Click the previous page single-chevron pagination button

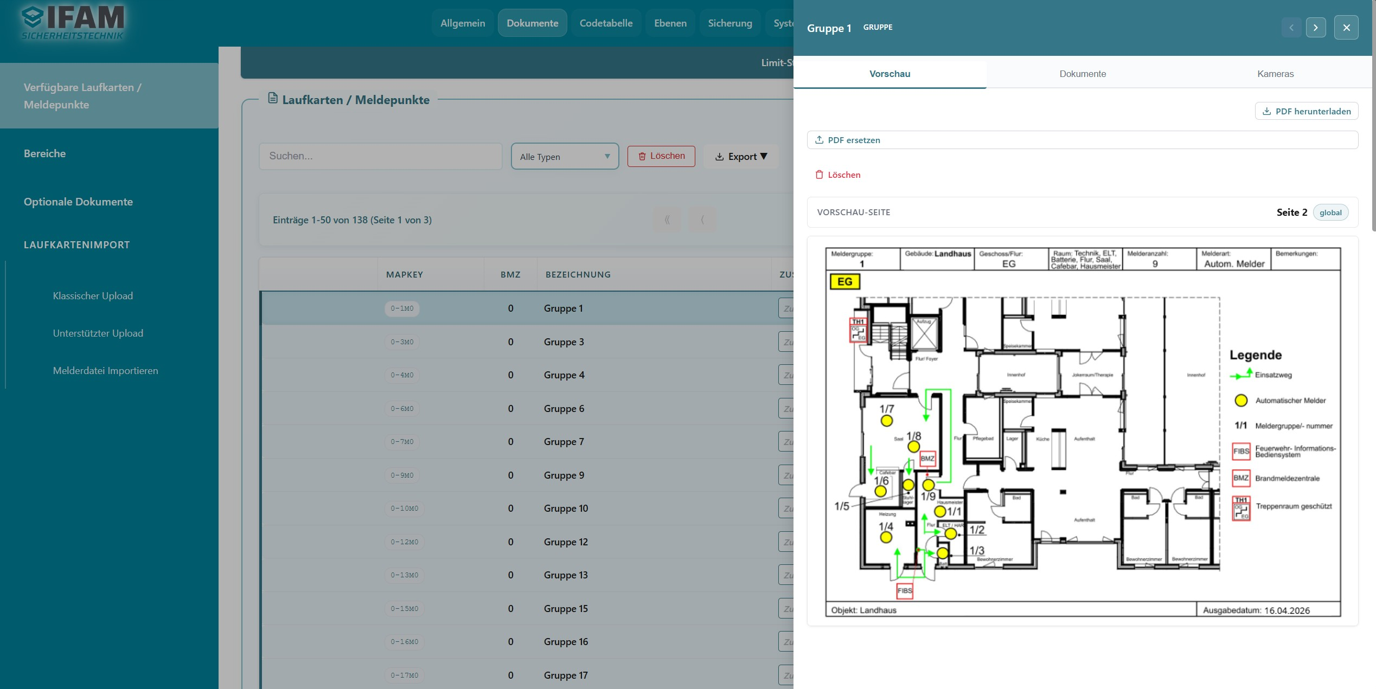point(702,220)
